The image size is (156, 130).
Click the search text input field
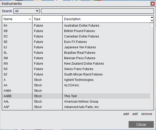(97, 11)
